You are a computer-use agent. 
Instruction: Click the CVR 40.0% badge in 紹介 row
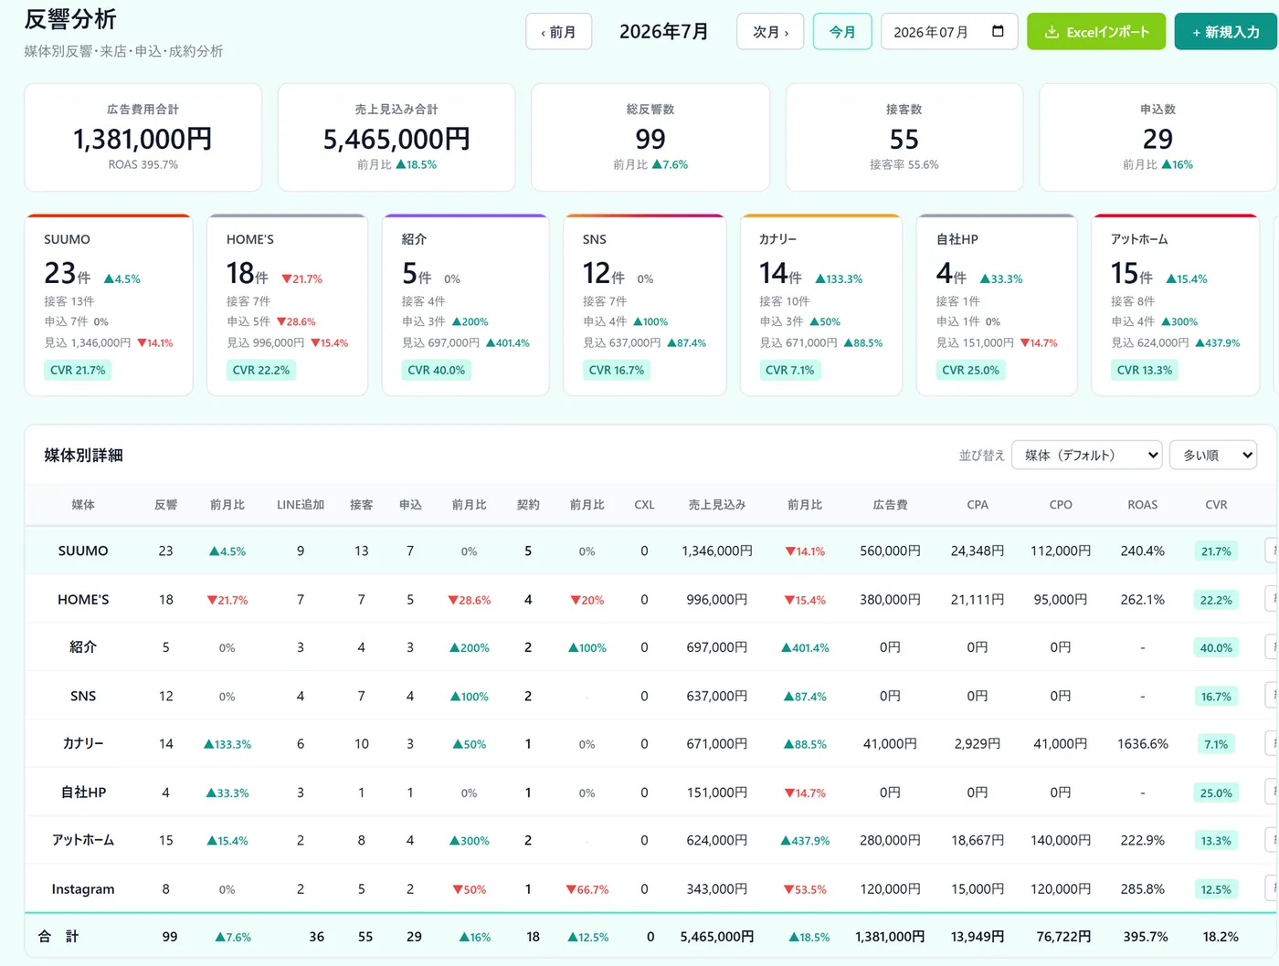[1216, 647]
